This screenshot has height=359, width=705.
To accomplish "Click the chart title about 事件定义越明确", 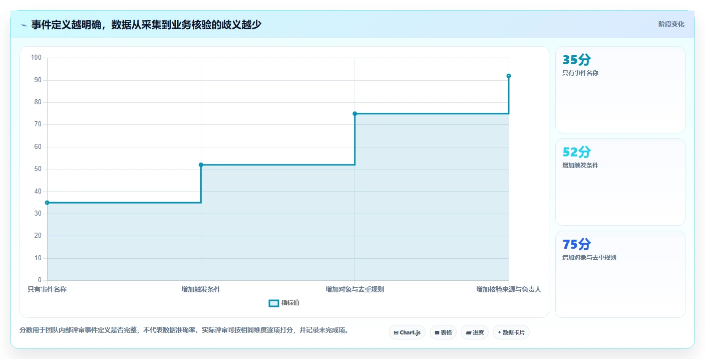I will pos(146,25).
